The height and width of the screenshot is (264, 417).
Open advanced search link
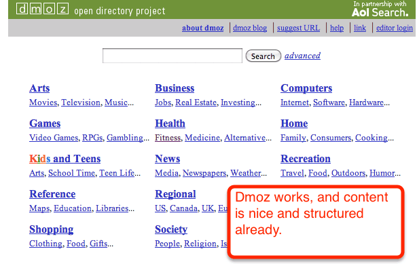click(x=302, y=56)
